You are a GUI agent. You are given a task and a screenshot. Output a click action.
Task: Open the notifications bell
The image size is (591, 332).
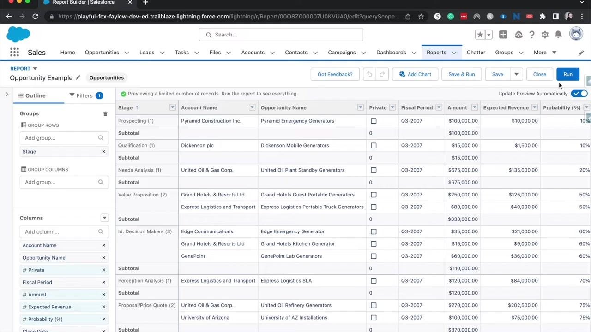tap(558, 35)
